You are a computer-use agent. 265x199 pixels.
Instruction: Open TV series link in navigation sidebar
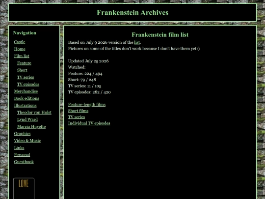[26, 77]
